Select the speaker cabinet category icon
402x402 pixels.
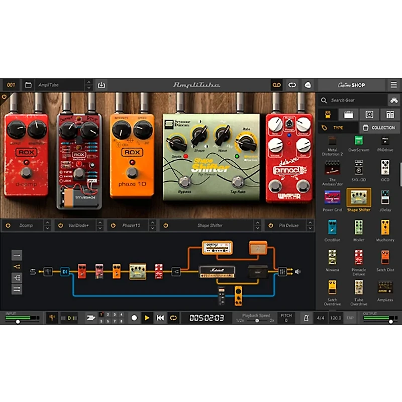[370, 114]
